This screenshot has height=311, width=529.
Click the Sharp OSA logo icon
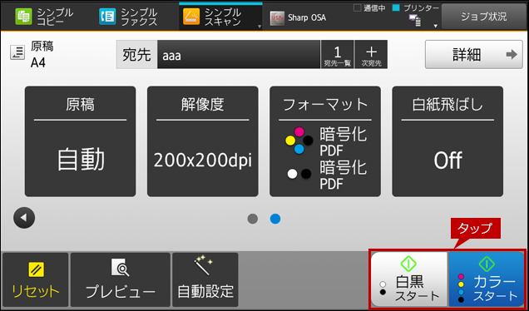[x=277, y=18]
